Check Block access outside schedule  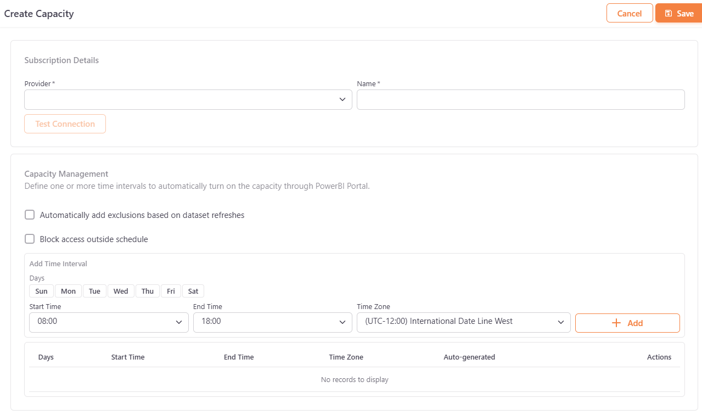(30, 239)
